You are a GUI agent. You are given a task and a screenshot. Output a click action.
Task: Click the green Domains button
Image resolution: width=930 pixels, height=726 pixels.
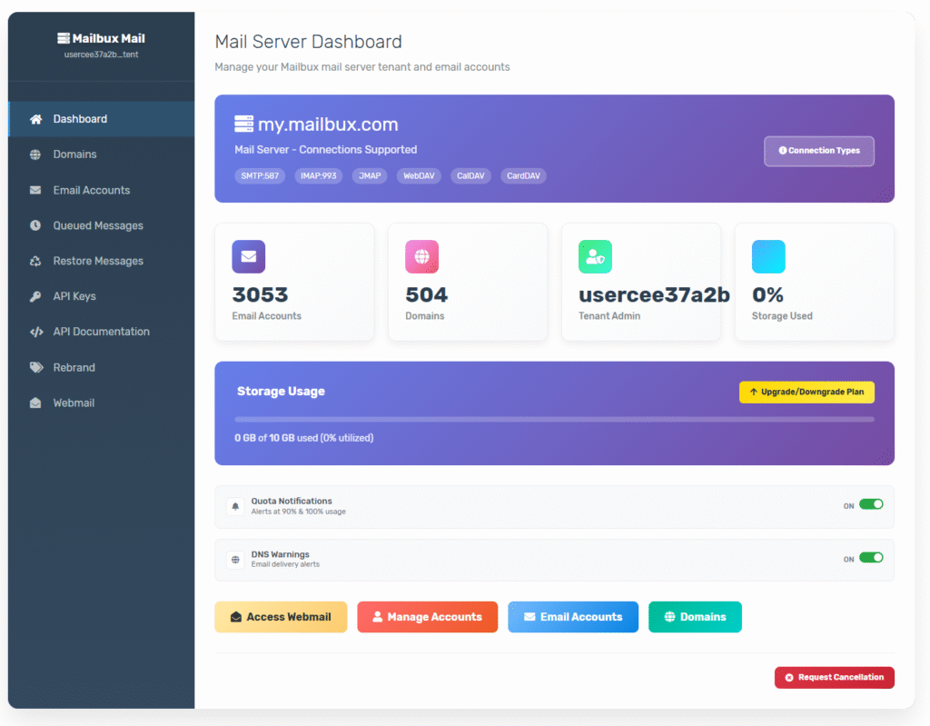[x=695, y=617]
